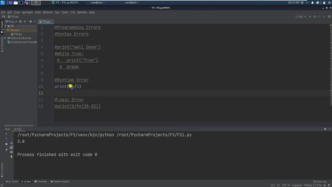The height and width of the screenshot is (187, 332).
Task: Click the Run with Coverage icon in toolbar
Action: click(319, 17)
